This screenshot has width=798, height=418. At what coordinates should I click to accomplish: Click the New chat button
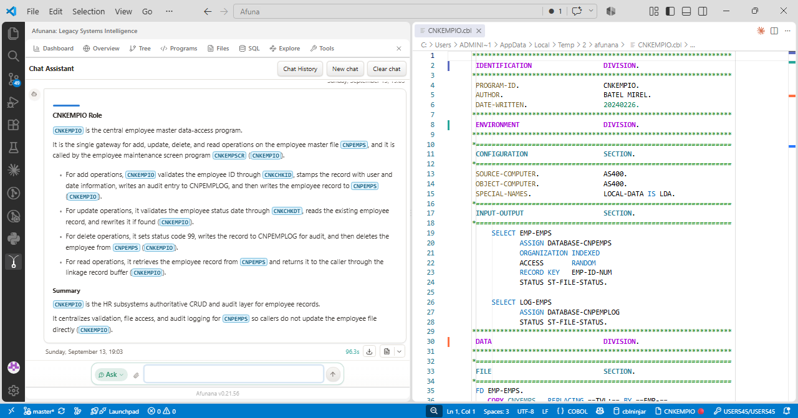[345, 69]
